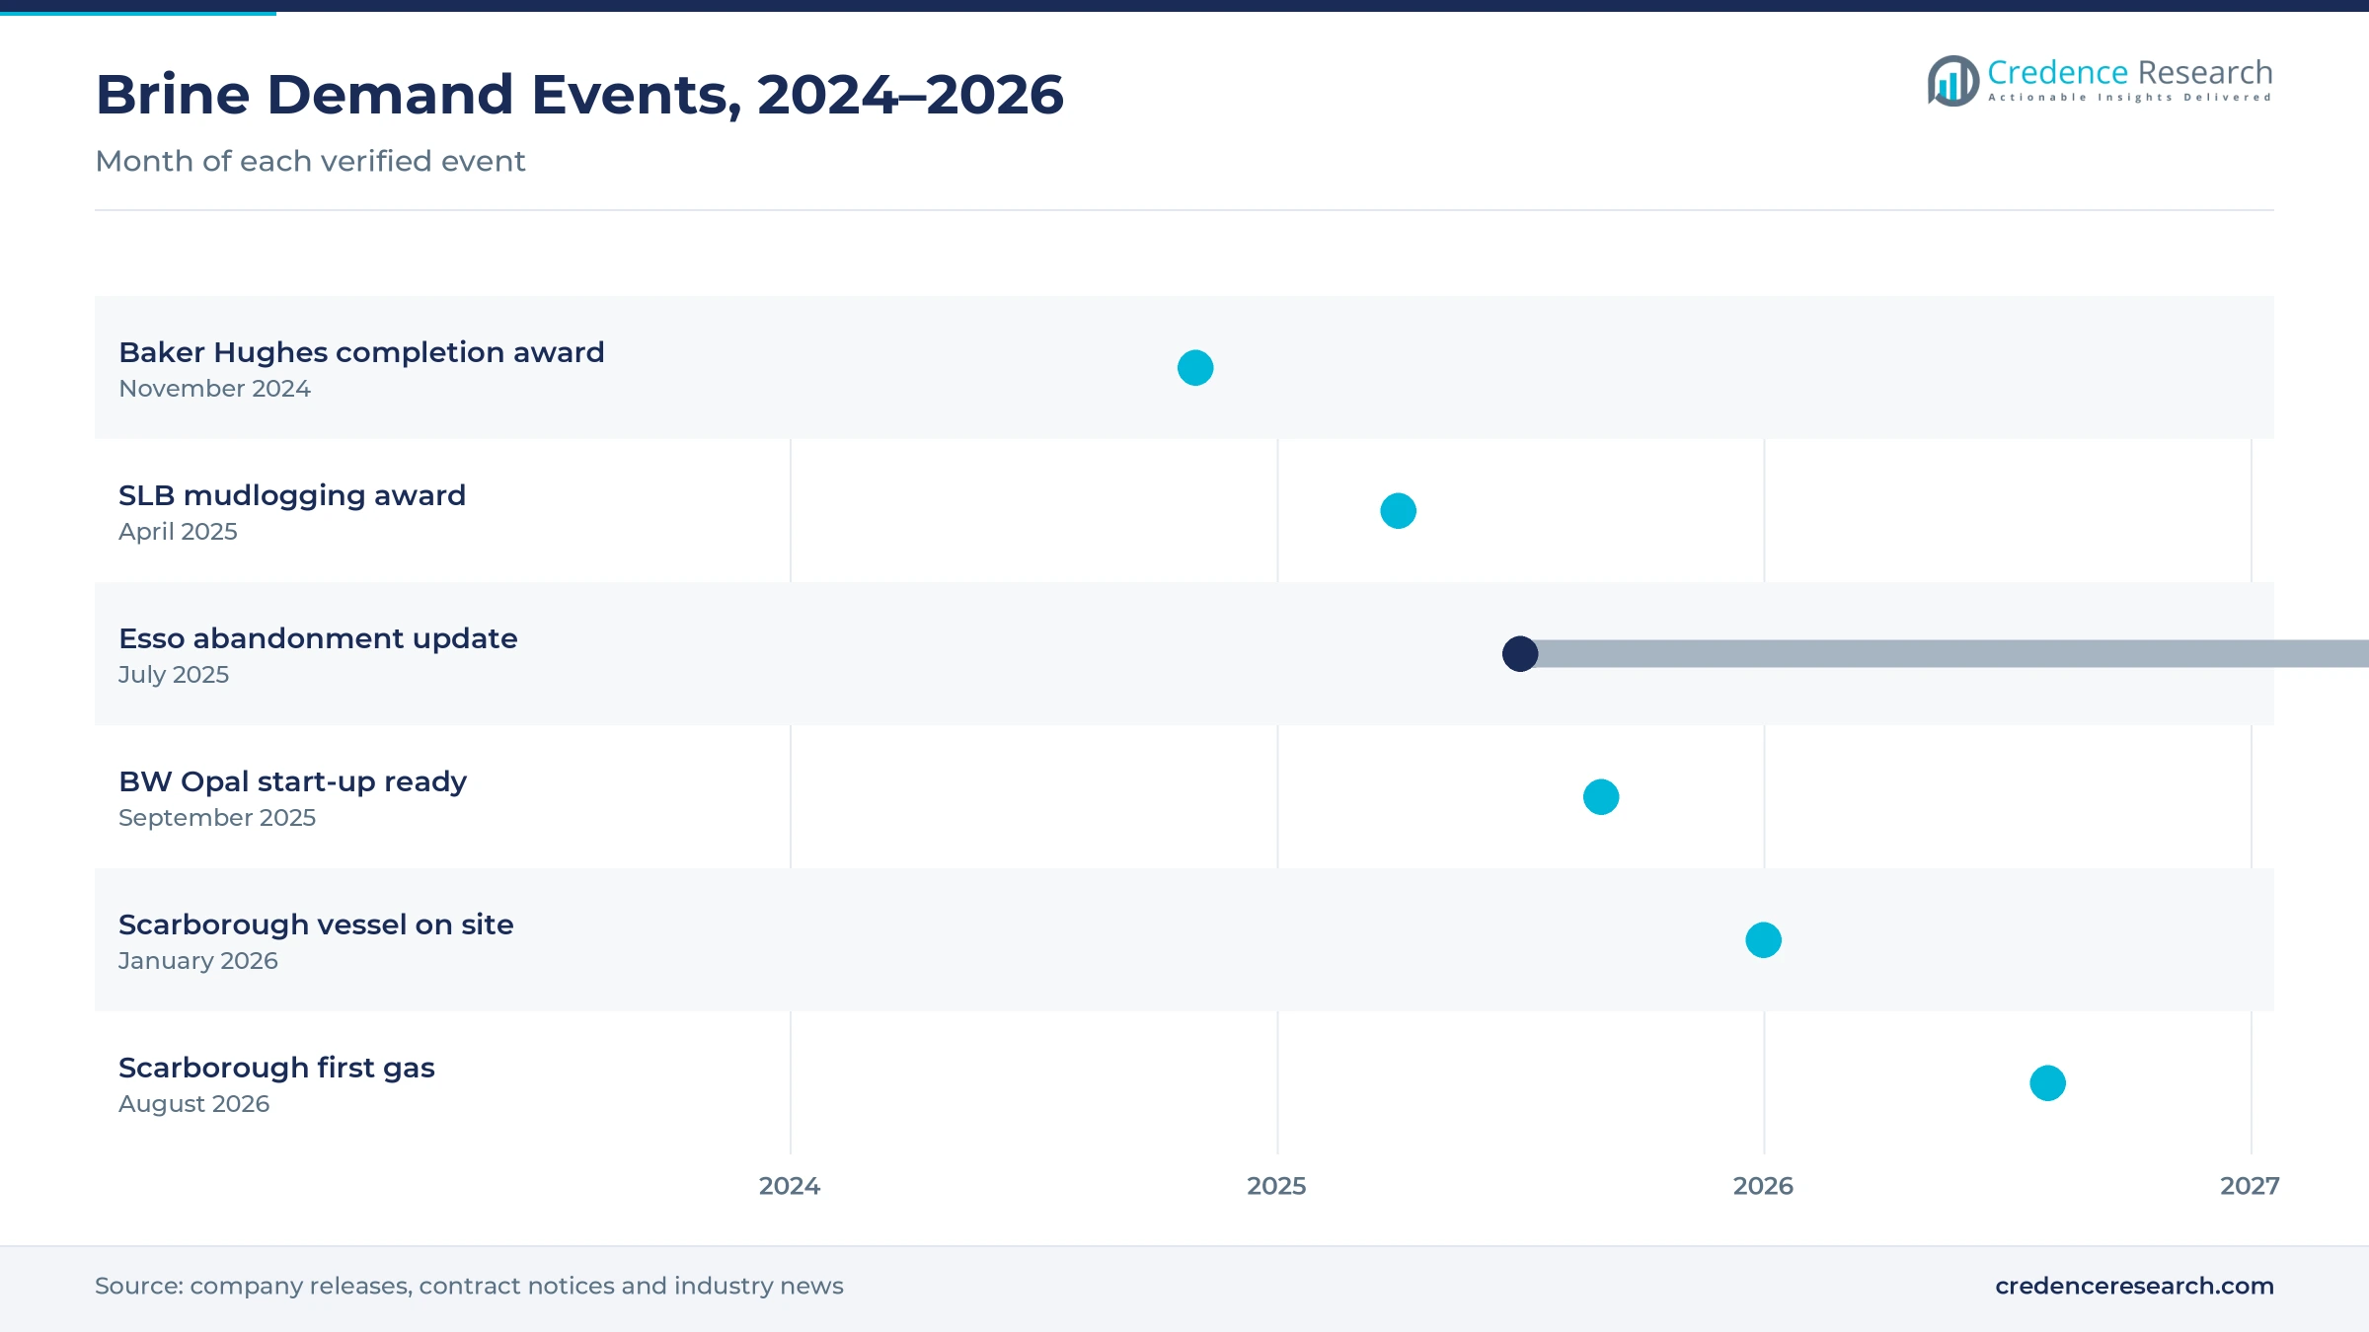The width and height of the screenshot is (2369, 1332).
Task: Click the 'Scarborough first gas' label
Action: tap(276, 1068)
